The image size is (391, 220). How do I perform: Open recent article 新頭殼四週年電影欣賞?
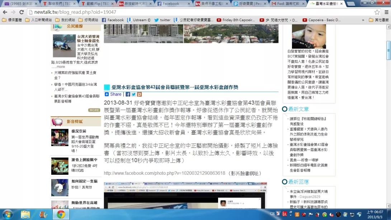pos(309,168)
